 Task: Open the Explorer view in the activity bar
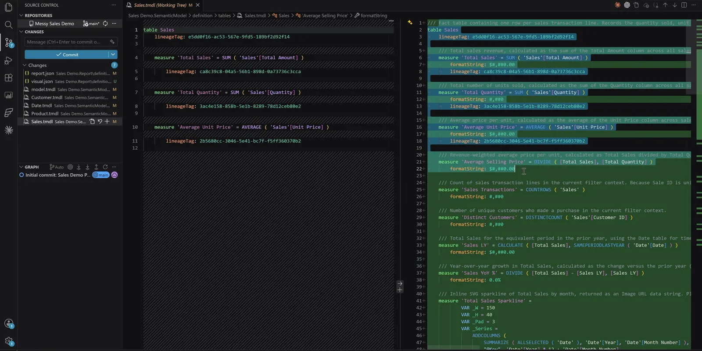coord(8,7)
